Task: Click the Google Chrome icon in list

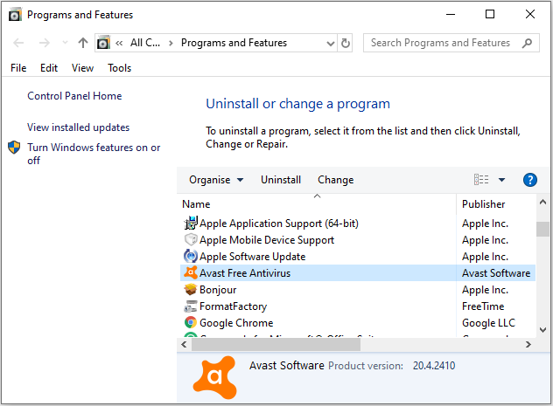Action: [191, 323]
